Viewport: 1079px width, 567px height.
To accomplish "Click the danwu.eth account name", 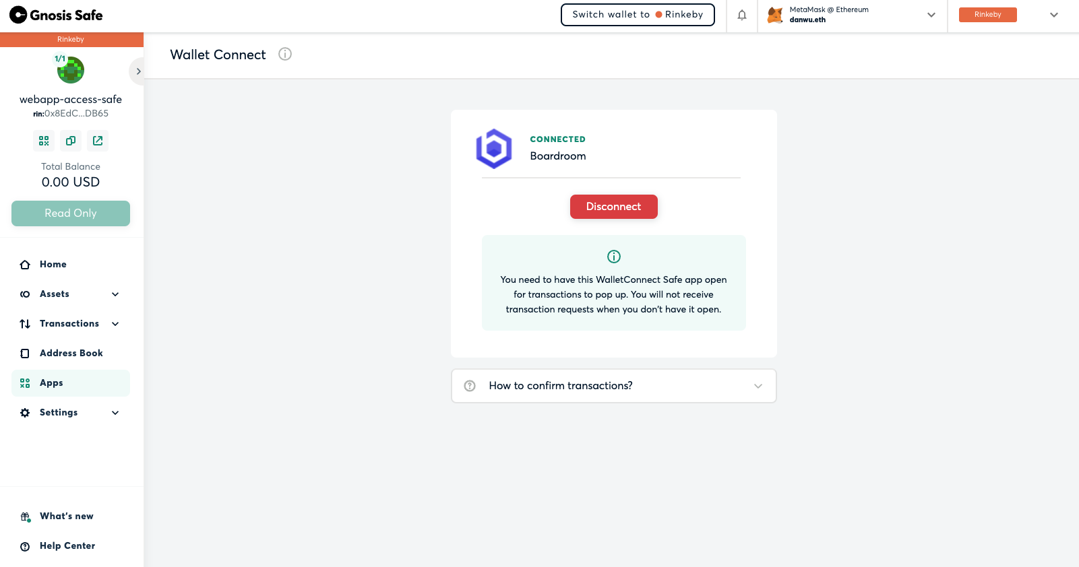I will 807,20.
